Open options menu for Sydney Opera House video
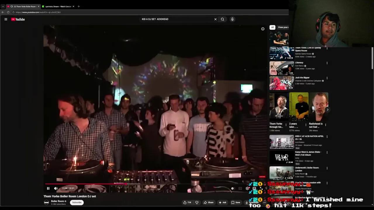The width and height of the screenshot is (374, 210). coord(327,48)
